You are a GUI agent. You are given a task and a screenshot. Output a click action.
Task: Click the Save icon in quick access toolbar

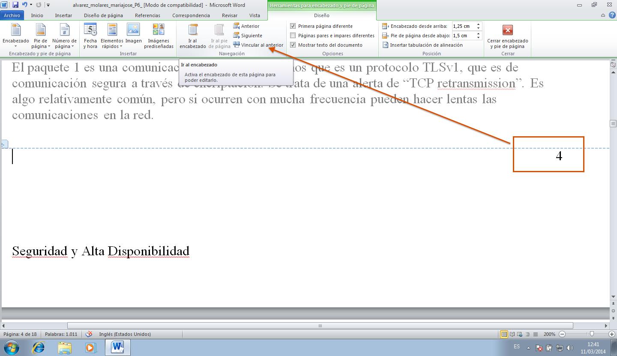(x=15, y=5)
